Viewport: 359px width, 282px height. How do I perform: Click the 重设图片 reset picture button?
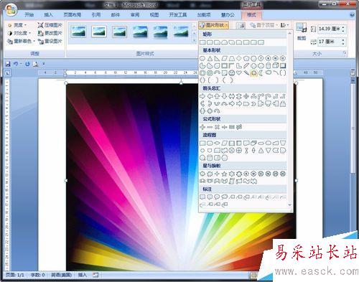click(50, 41)
